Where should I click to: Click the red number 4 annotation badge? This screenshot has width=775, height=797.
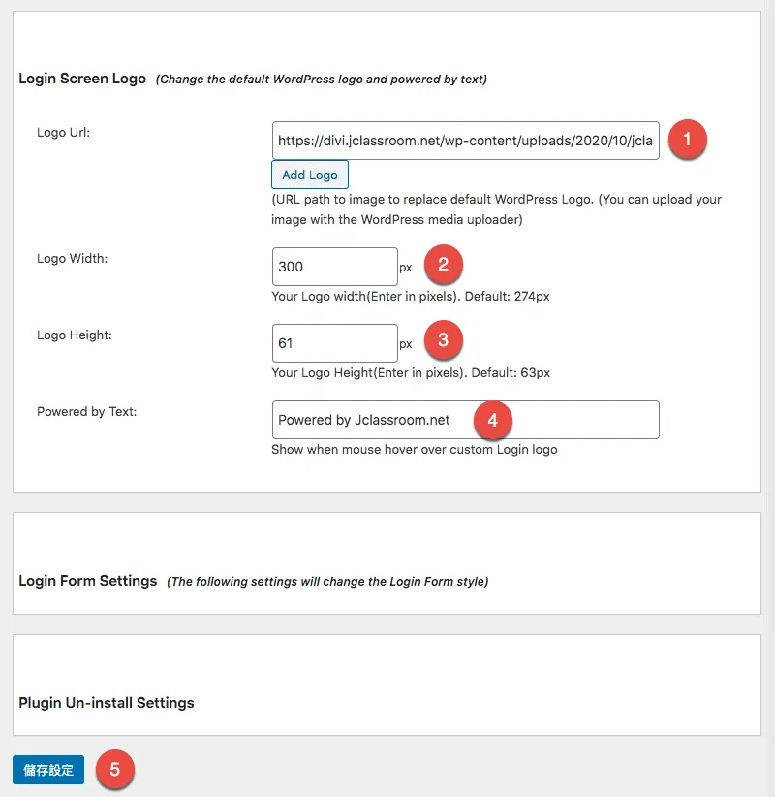tap(492, 420)
